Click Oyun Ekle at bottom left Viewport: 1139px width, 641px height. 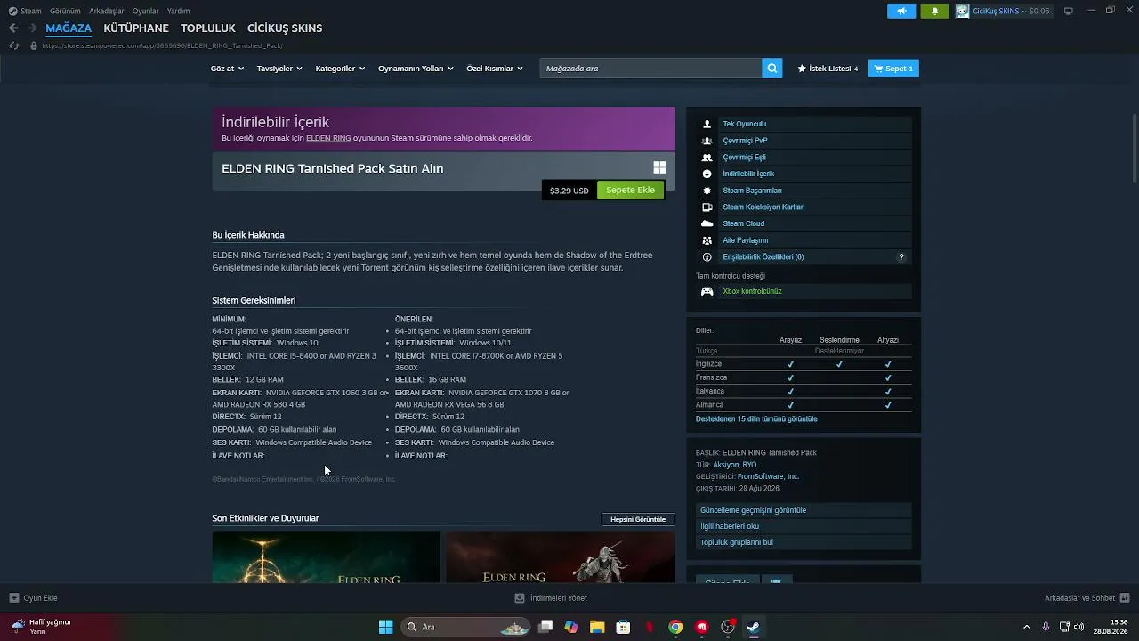33,598
